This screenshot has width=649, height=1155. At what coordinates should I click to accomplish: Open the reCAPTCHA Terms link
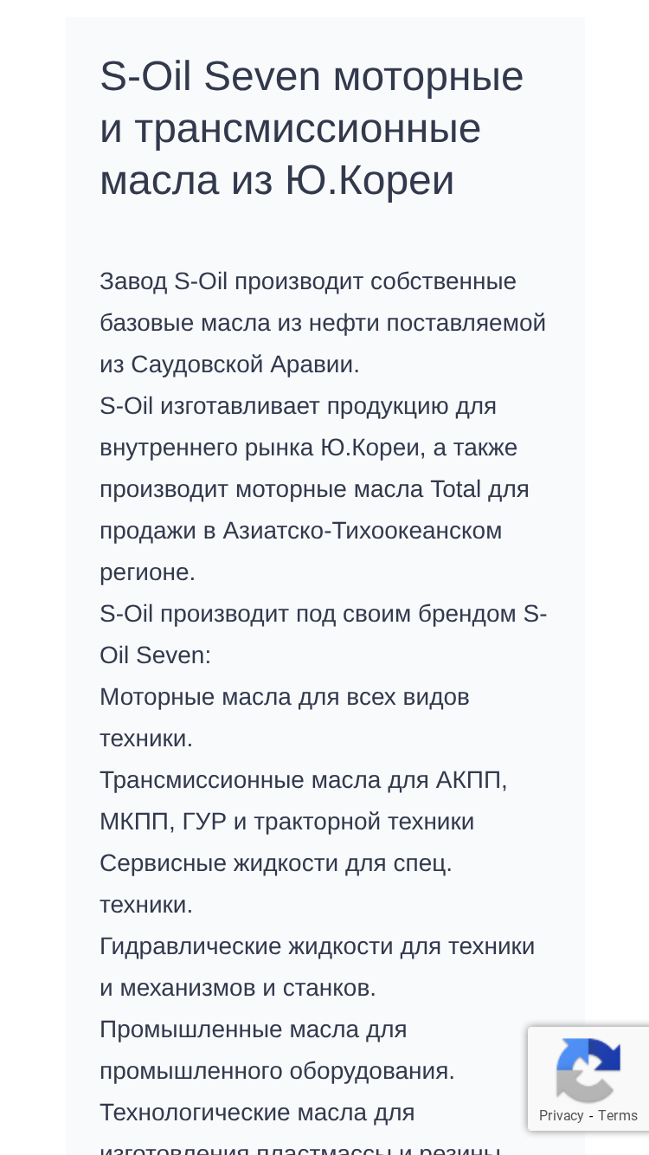coord(618,1115)
